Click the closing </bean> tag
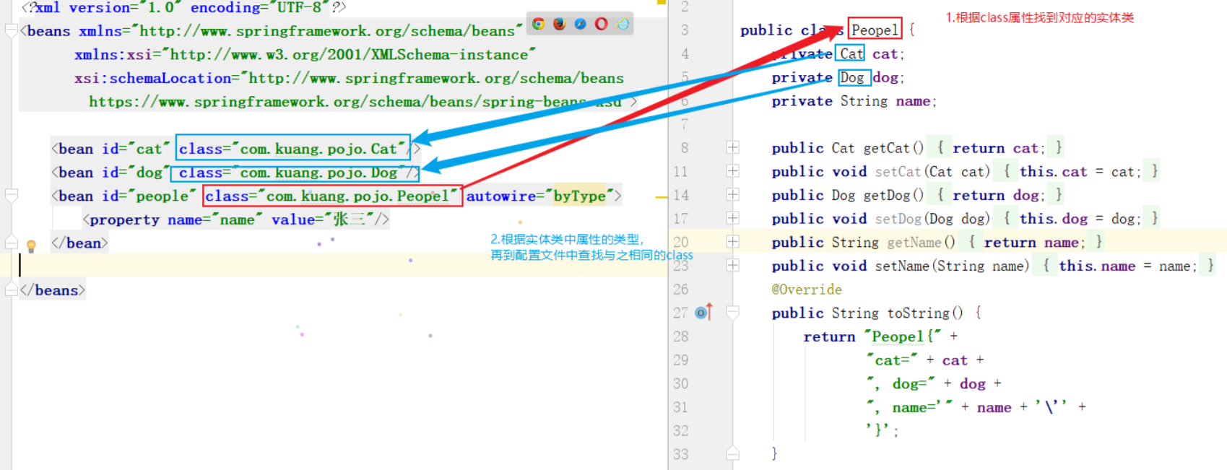Viewport: 1227px width, 470px height. (x=79, y=243)
